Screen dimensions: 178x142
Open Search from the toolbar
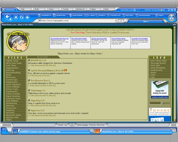click(100, 15)
